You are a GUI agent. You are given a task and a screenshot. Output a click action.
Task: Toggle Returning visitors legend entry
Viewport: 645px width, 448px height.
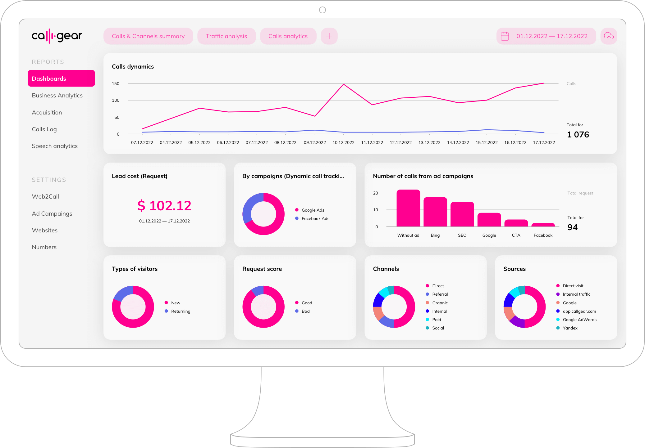(181, 311)
